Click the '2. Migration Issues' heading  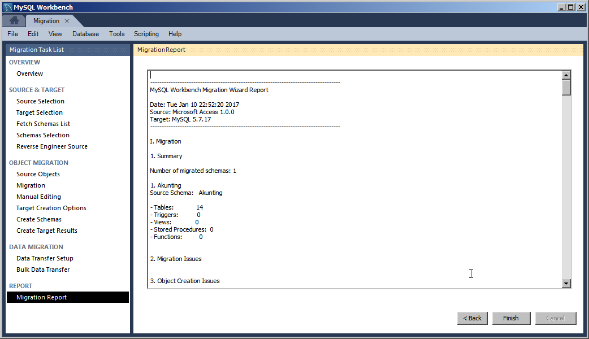pos(176,259)
